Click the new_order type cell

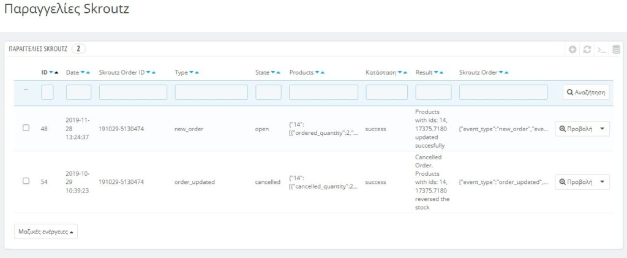[x=189, y=129]
